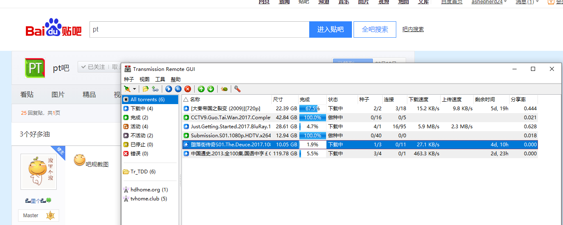Click the add torrent link icon

click(x=155, y=89)
